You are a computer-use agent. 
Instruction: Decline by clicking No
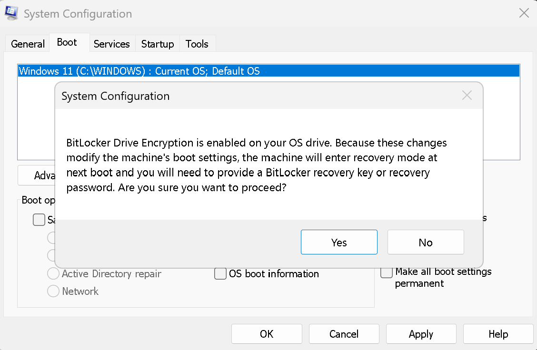click(426, 242)
